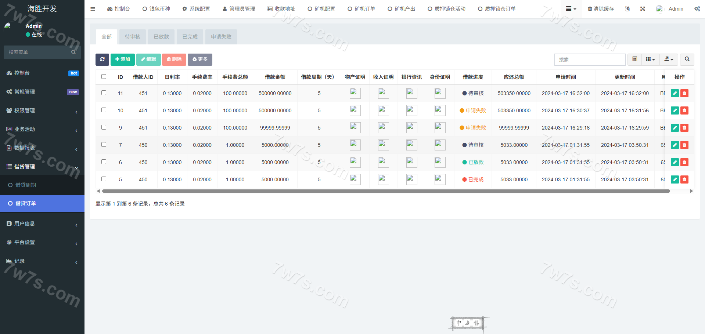Expand the 权限管理 sidebar menu
Image resolution: width=705 pixels, height=334 pixels.
pyautogui.click(x=42, y=110)
